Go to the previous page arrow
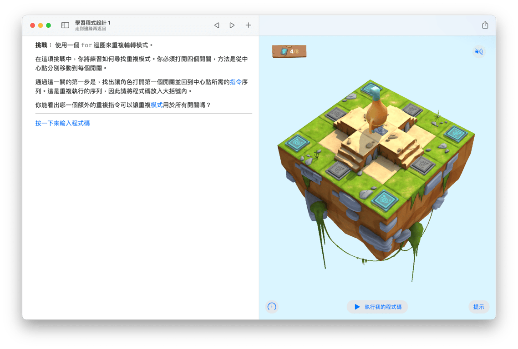 tap(217, 25)
